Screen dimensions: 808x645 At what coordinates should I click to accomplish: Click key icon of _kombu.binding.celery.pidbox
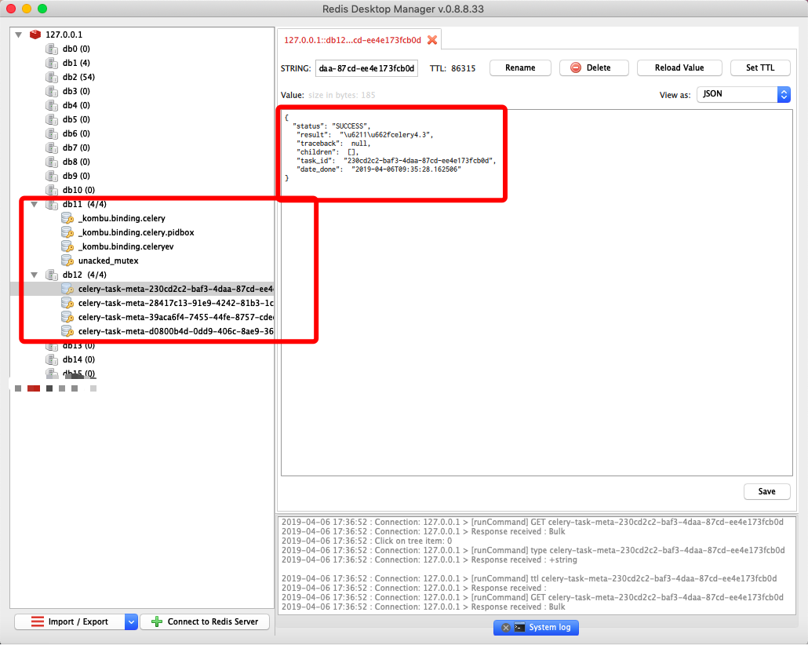(67, 232)
